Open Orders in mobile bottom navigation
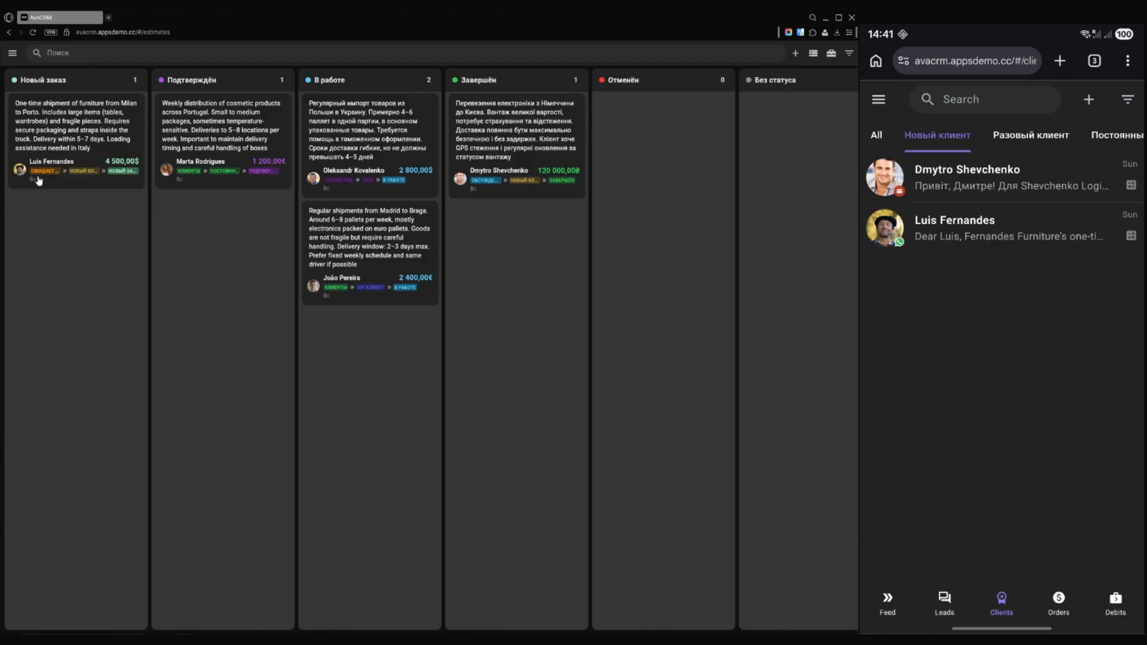Screen dimensions: 1147x645 click(x=1058, y=603)
